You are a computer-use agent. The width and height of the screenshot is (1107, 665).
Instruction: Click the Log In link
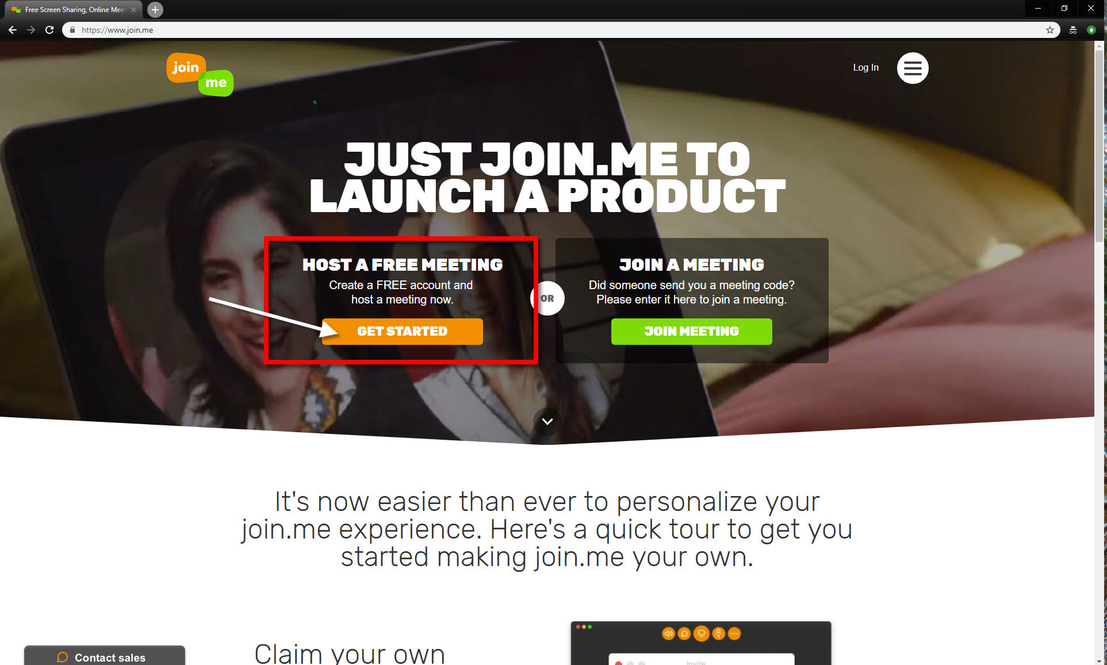coord(865,67)
